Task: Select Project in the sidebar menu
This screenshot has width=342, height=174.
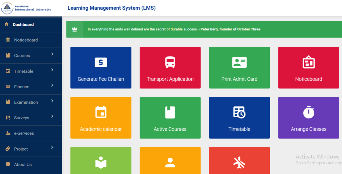Action: pyautogui.click(x=31, y=149)
